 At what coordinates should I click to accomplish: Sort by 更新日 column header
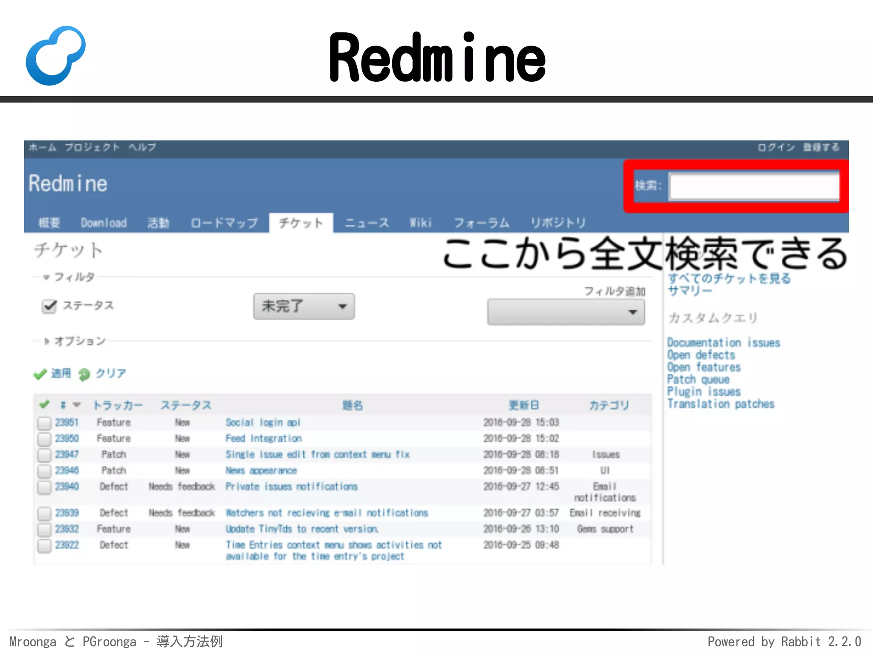(524, 405)
